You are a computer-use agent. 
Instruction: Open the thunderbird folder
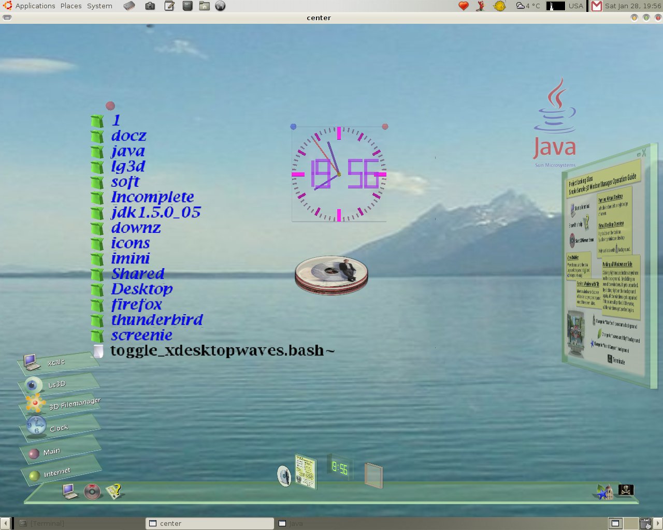156,320
